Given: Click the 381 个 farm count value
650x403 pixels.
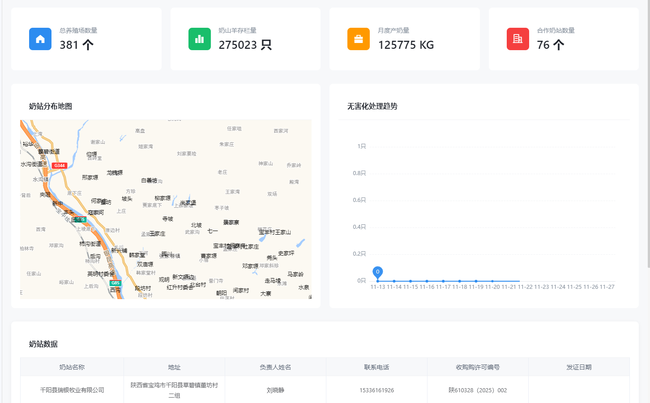Looking at the screenshot, I should point(77,45).
